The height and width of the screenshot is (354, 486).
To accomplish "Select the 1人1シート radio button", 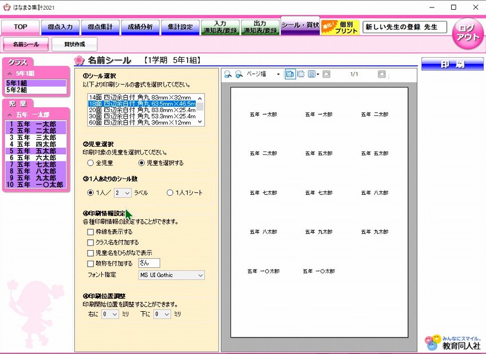I will [x=170, y=192].
